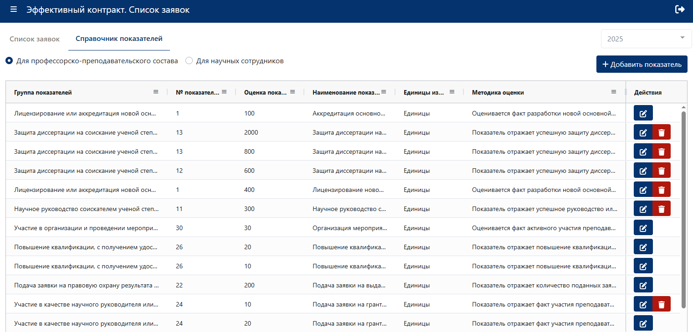Edit the row with score 2000
The height and width of the screenshot is (332, 693).
click(643, 133)
